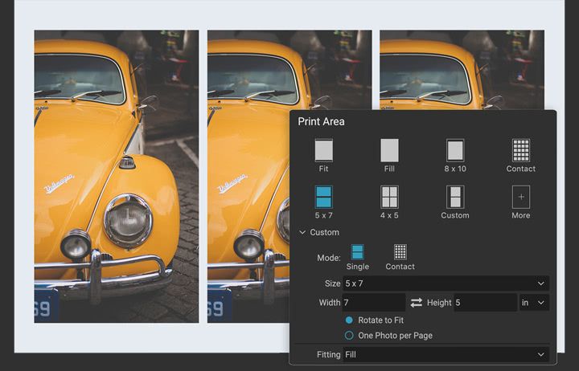Enable One Photo per Page option

349,335
